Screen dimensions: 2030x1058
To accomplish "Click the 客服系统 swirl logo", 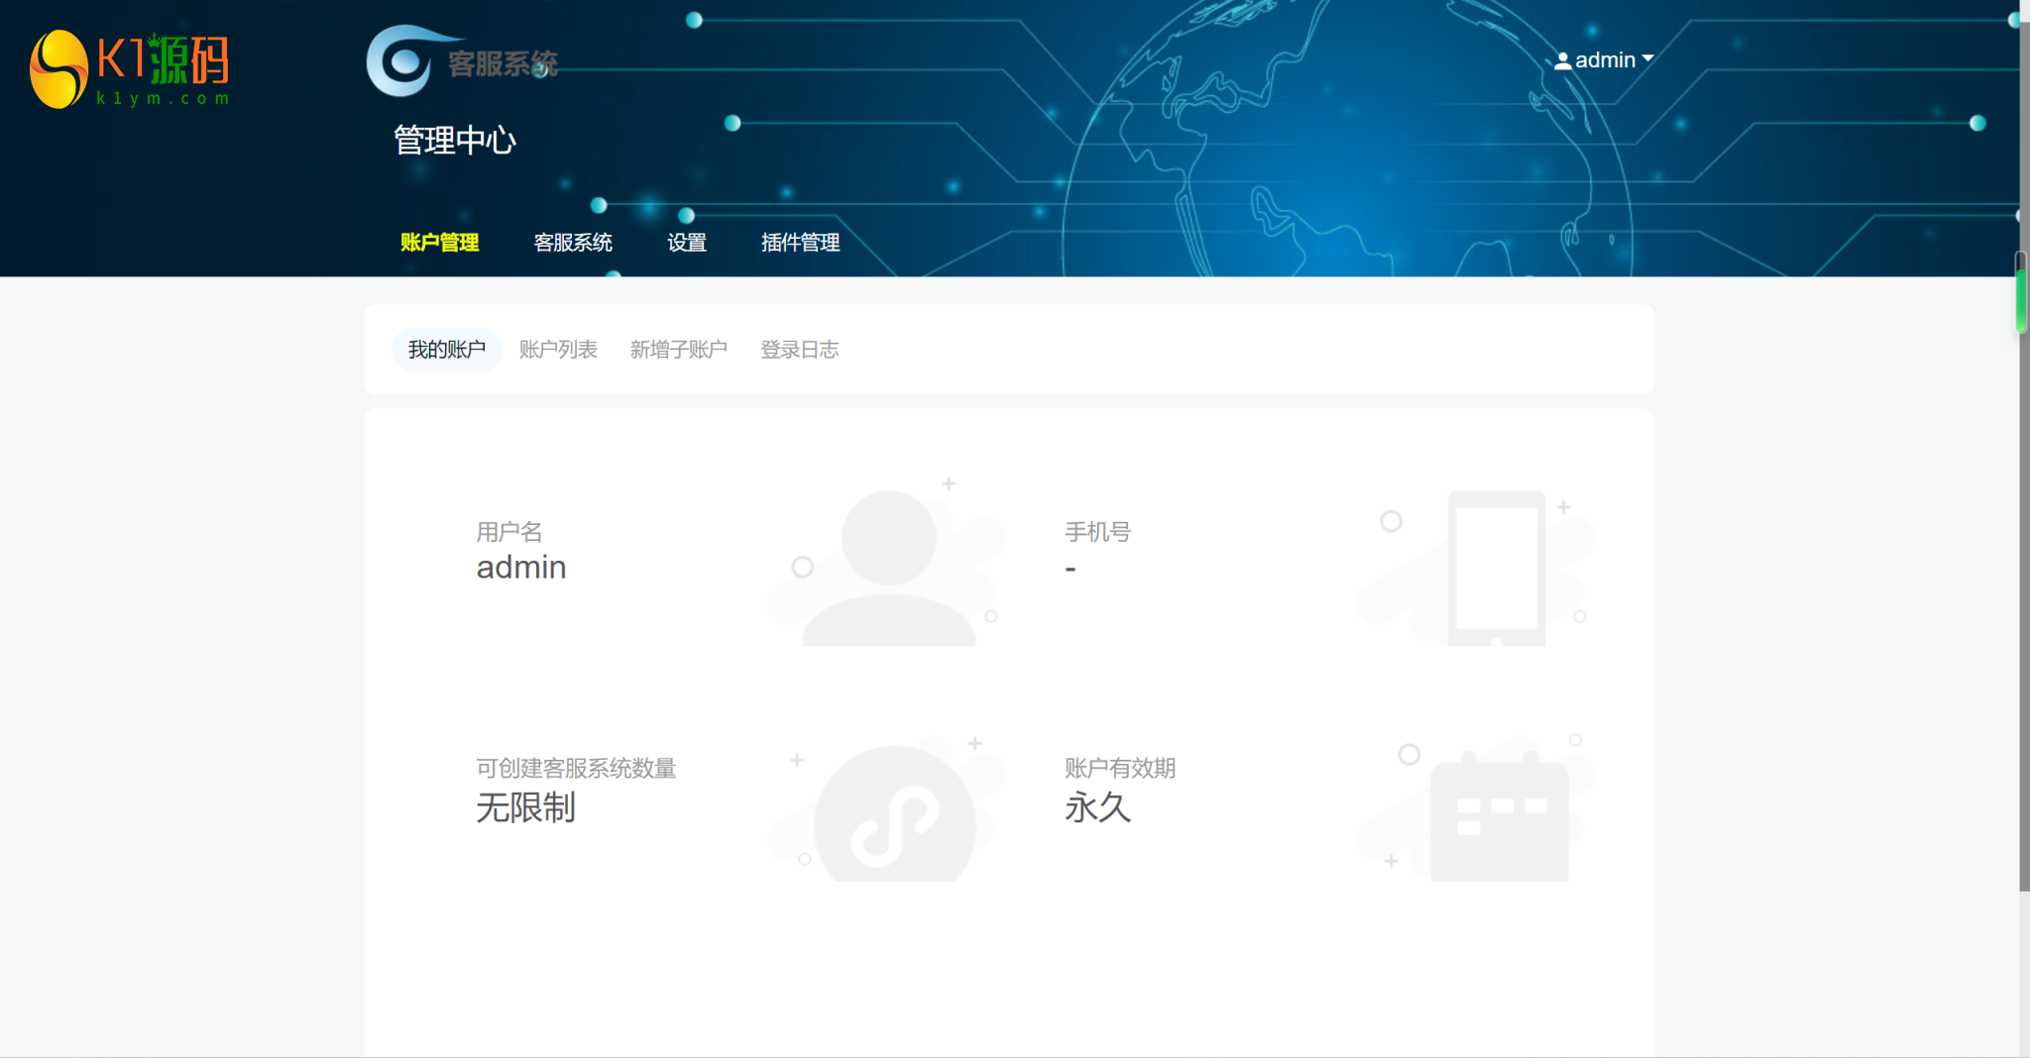I will tap(402, 59).
